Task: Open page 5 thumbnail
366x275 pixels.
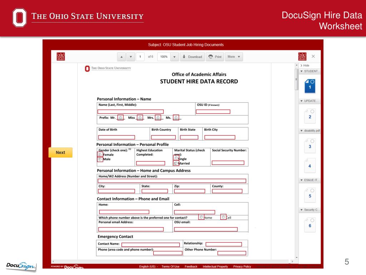Action: pyautogui.click(x=310, y=195)
